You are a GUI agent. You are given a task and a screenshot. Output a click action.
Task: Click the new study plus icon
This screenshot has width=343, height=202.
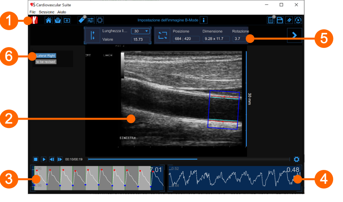point(67,20)
